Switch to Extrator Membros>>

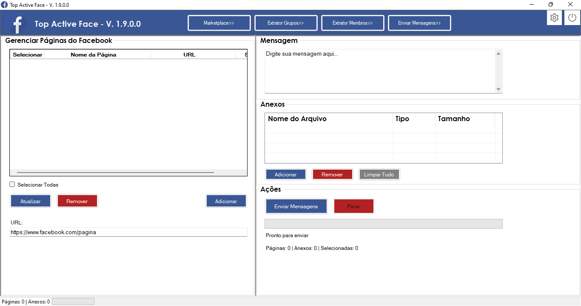353,23
